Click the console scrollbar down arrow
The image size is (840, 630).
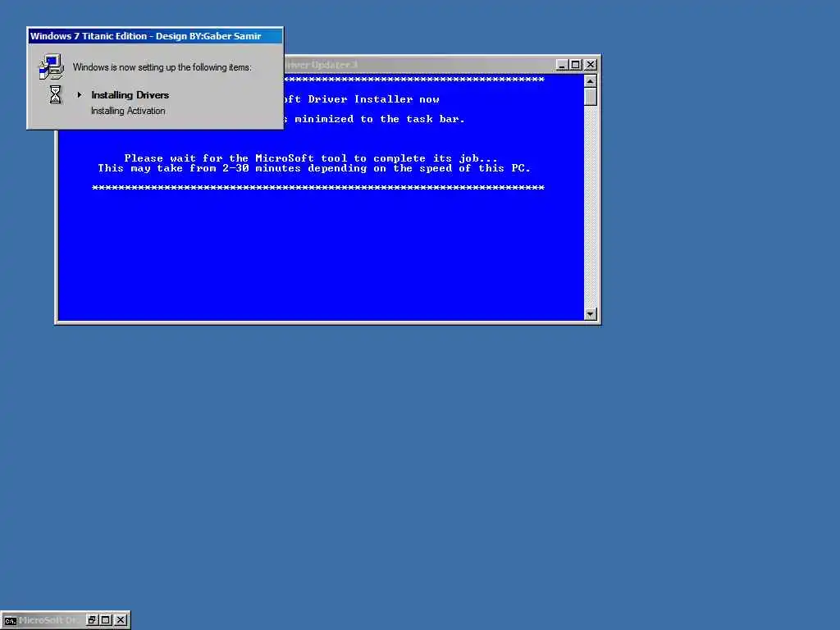click(x=590, y=314)
